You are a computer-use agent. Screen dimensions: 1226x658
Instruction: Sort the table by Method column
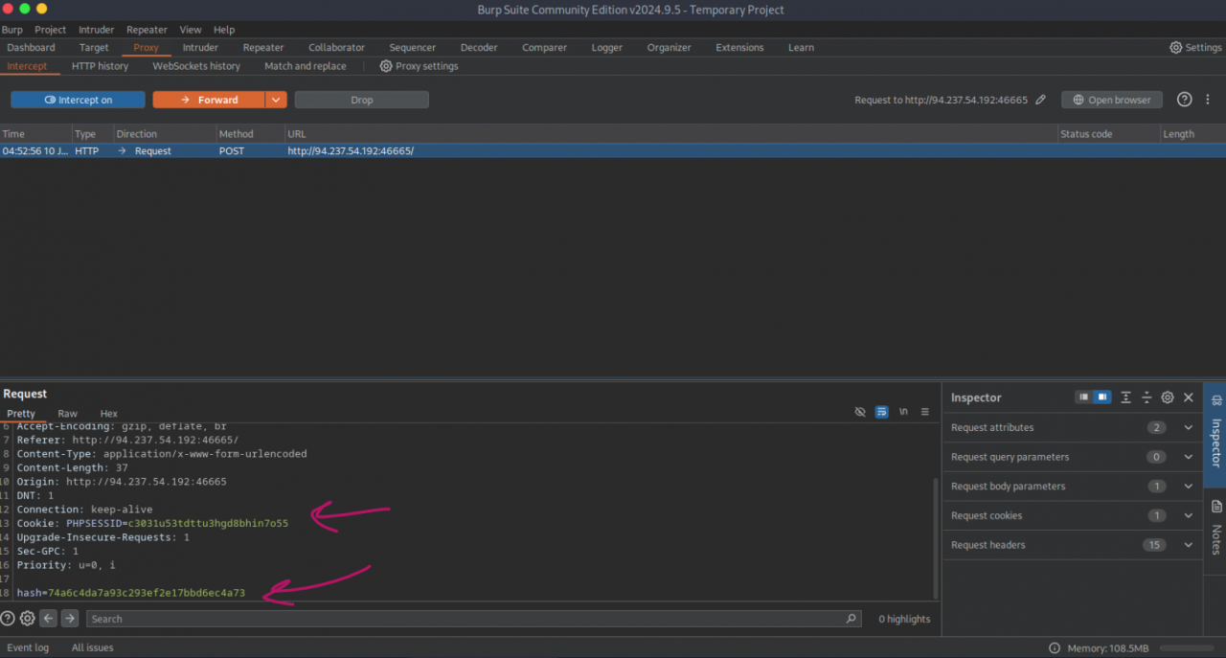[x=250, y=134]
